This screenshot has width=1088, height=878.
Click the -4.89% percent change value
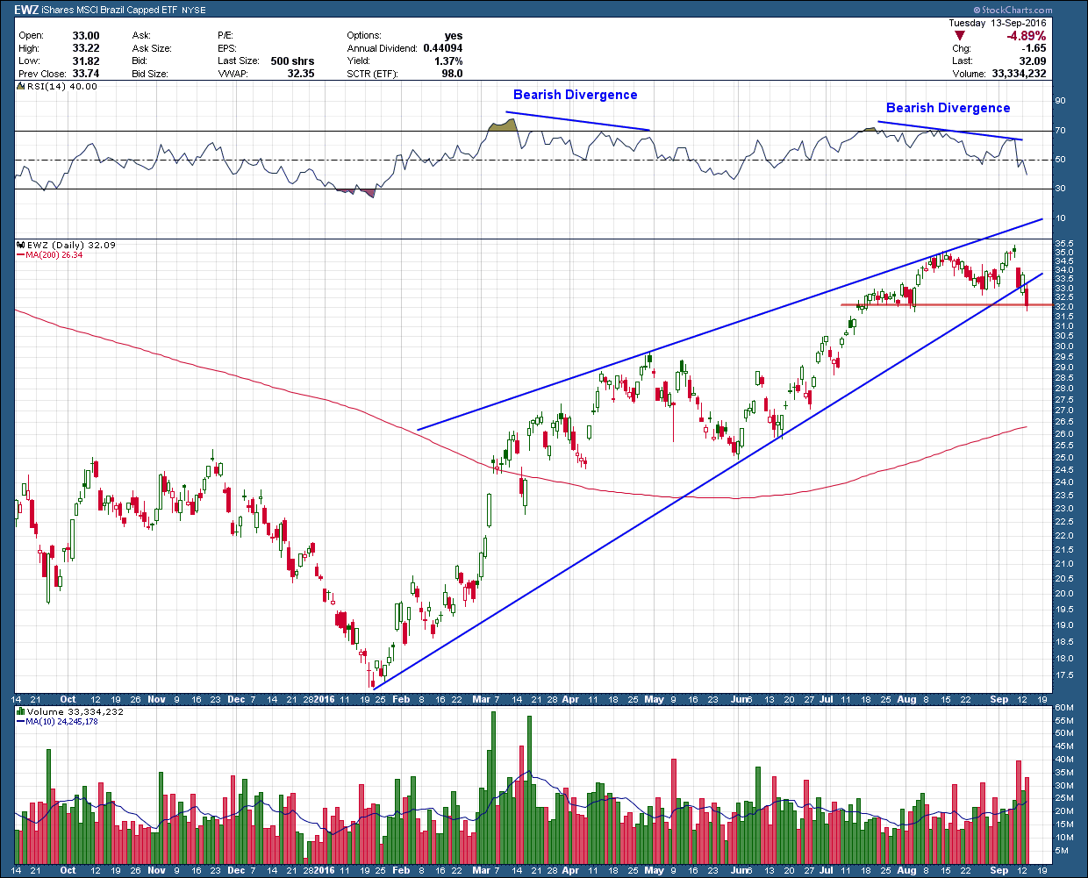[x=1026, y=36]
